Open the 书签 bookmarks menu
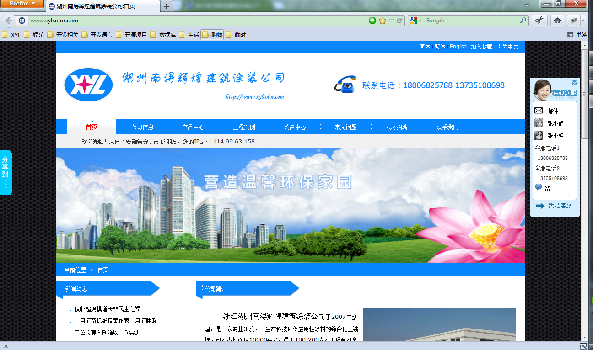This screenshot has width=593, height=350. pos(577,35)
